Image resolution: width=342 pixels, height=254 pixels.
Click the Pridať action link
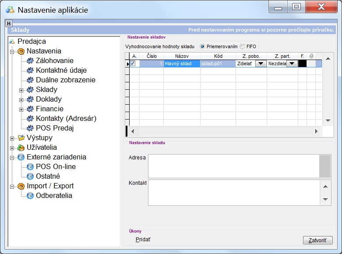144,240
